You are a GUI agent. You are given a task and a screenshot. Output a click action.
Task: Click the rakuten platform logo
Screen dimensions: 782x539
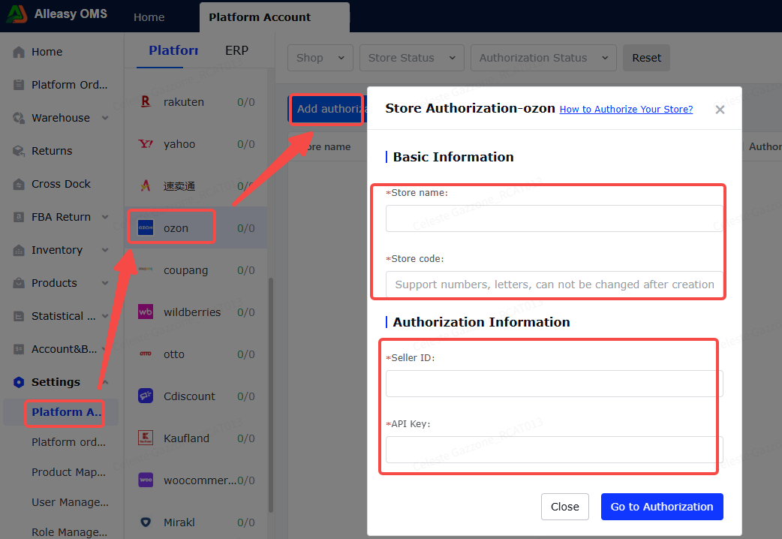point(146,102)
